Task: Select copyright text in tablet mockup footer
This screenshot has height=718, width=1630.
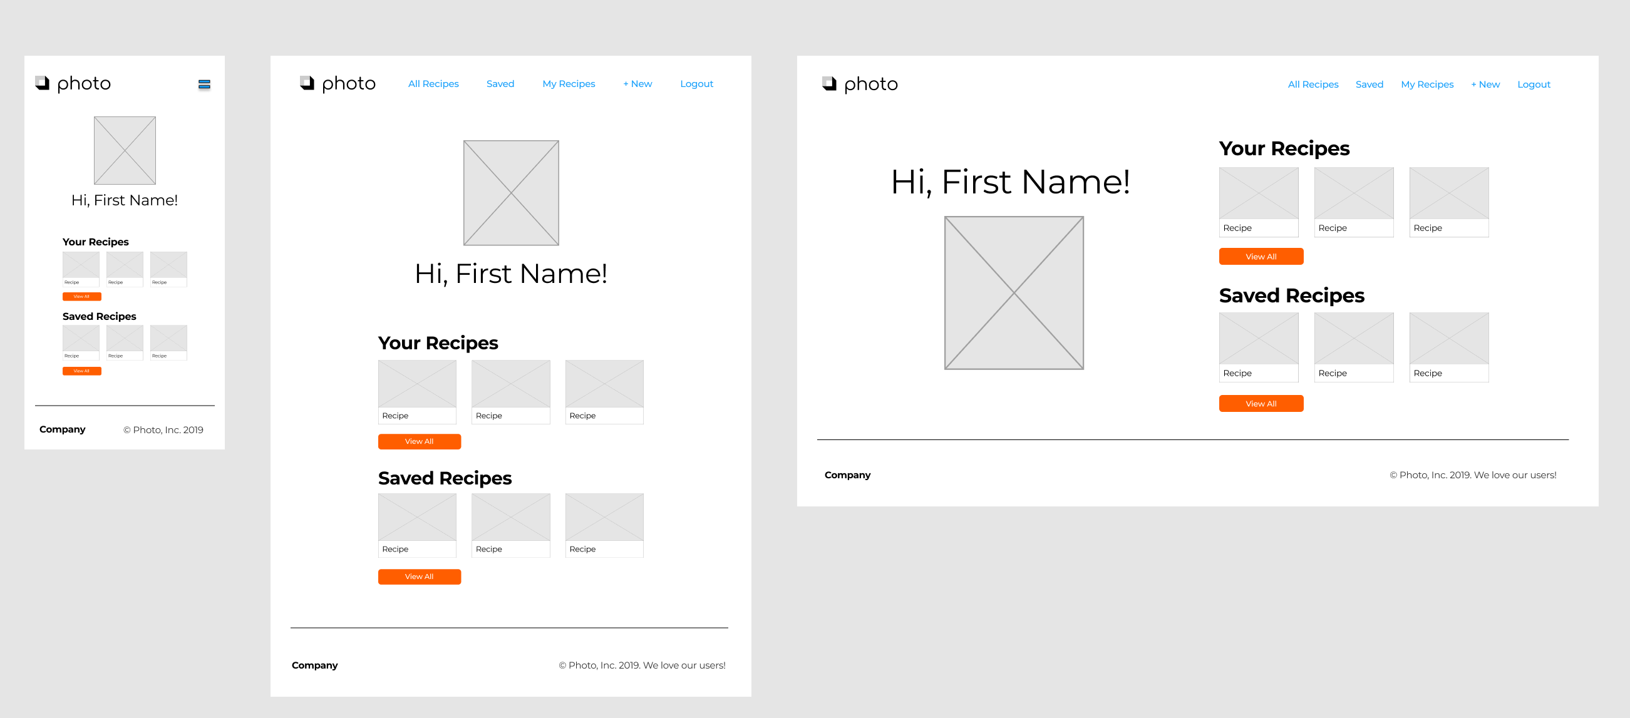Action: (x=642, y=665)
